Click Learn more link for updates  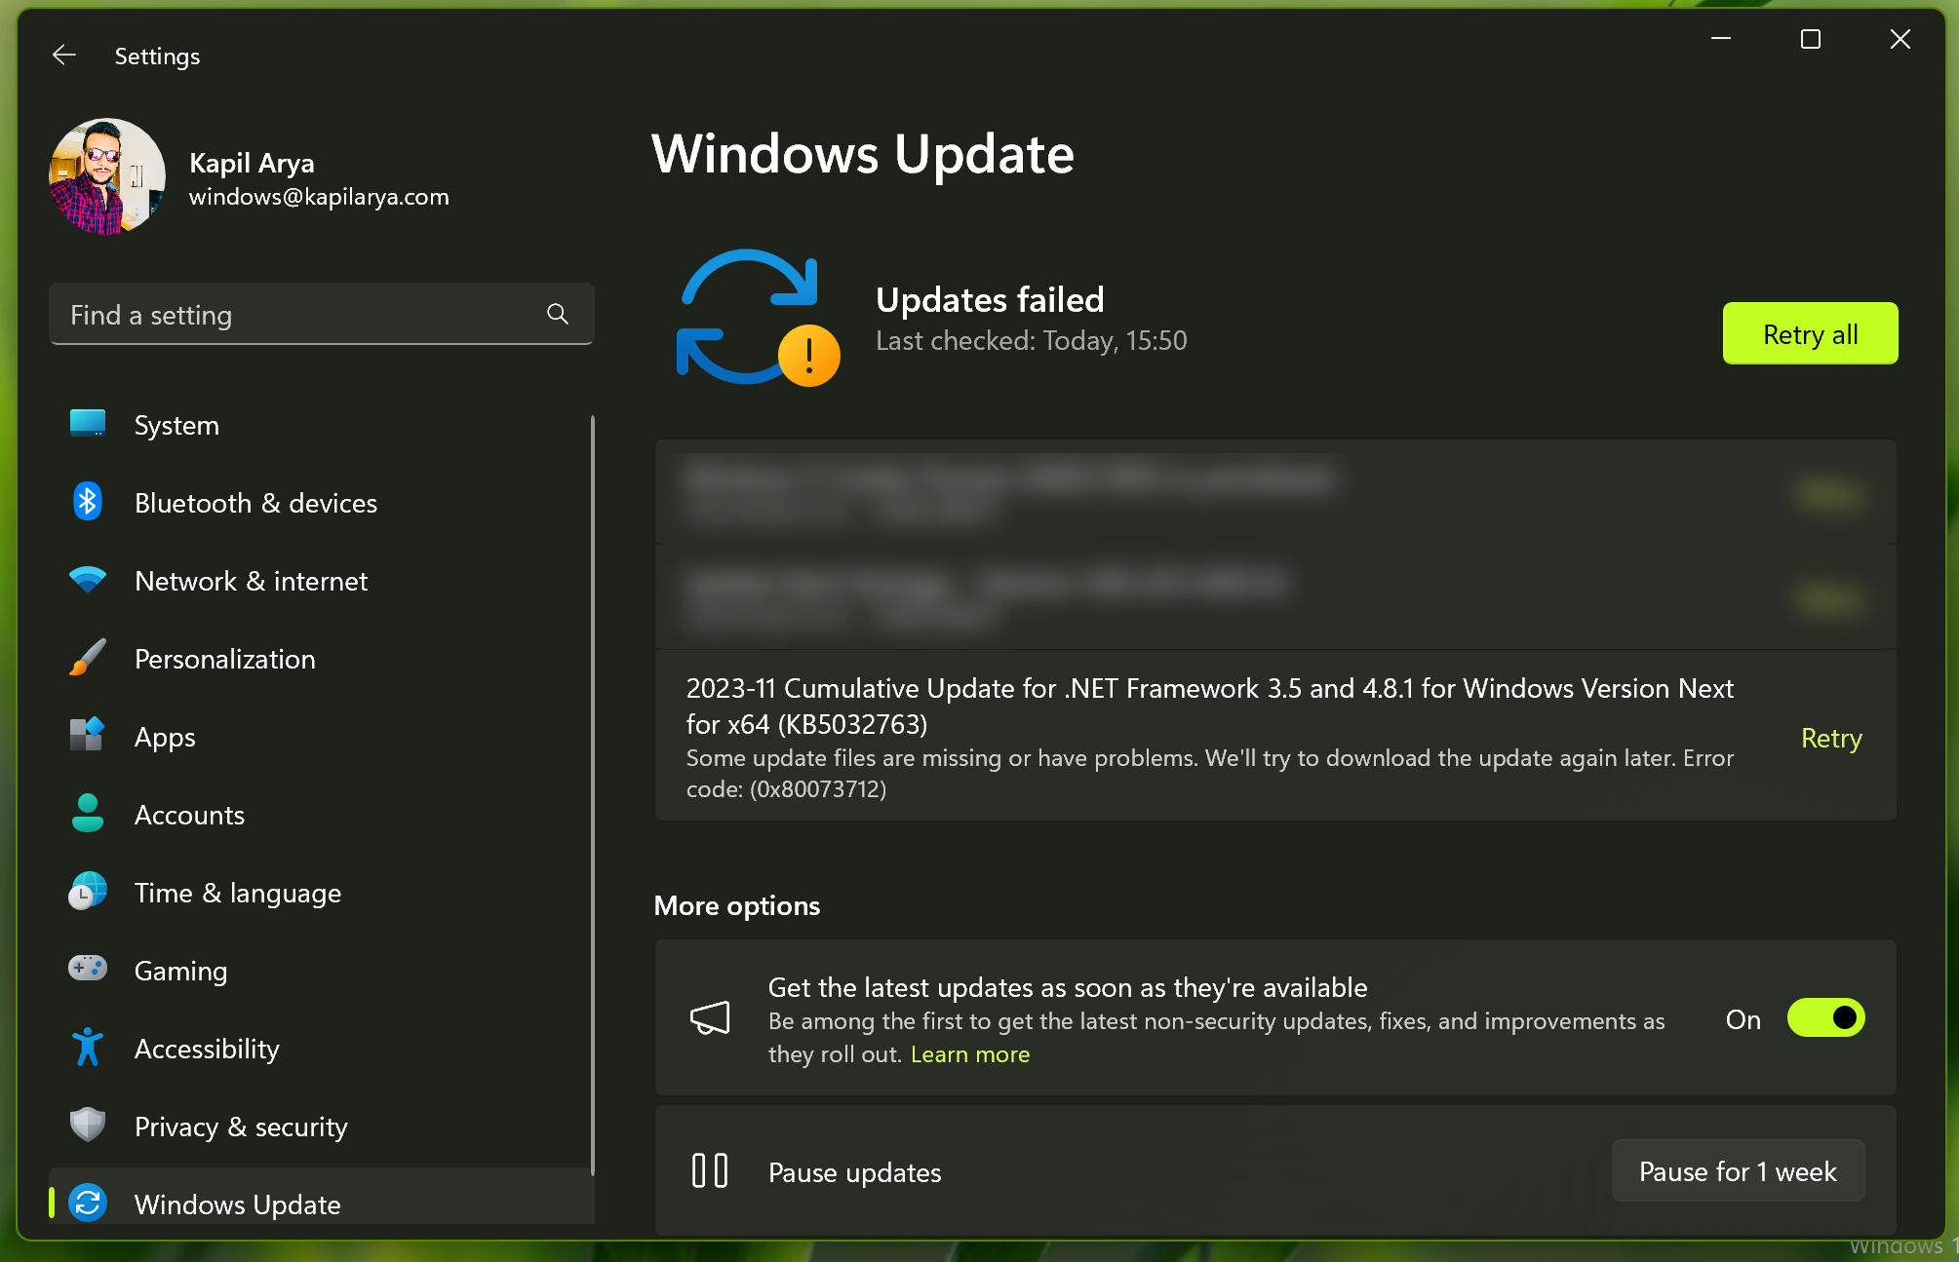coord(971,1053)
